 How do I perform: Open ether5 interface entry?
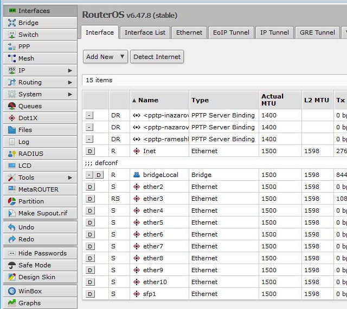[153, 222]
